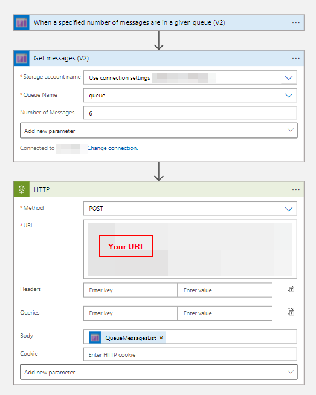Click the Queries label
This screenshot has height=395, width=316.
[x=30, y=313]
